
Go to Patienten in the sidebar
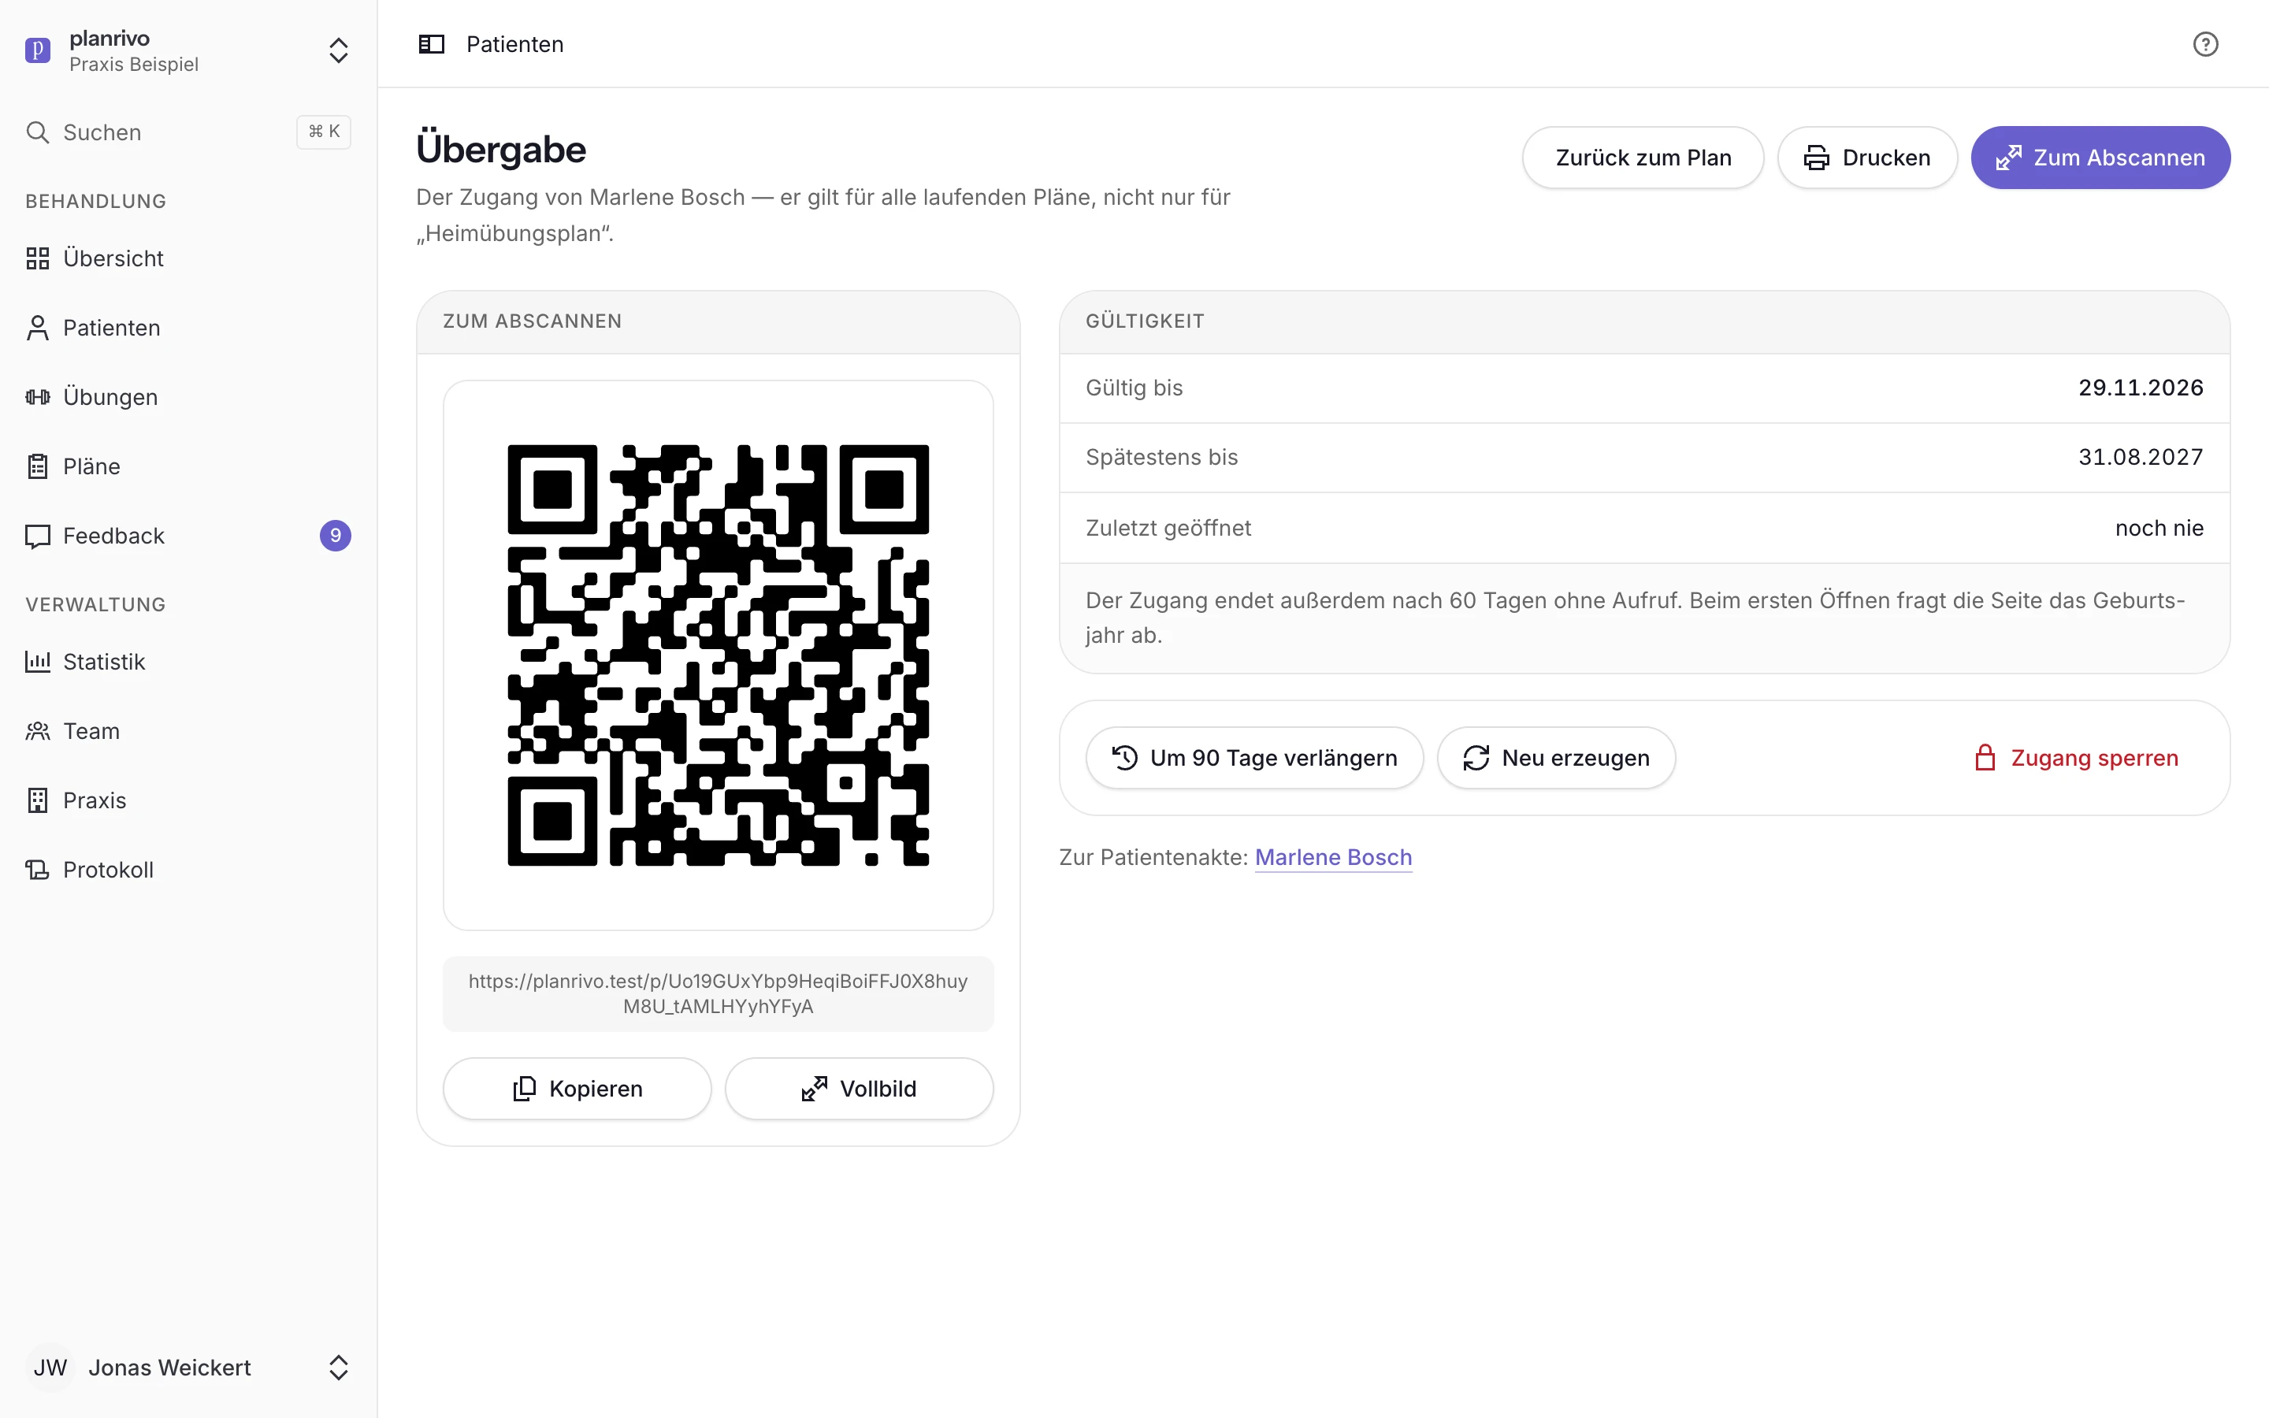click(x=188, y=327)
